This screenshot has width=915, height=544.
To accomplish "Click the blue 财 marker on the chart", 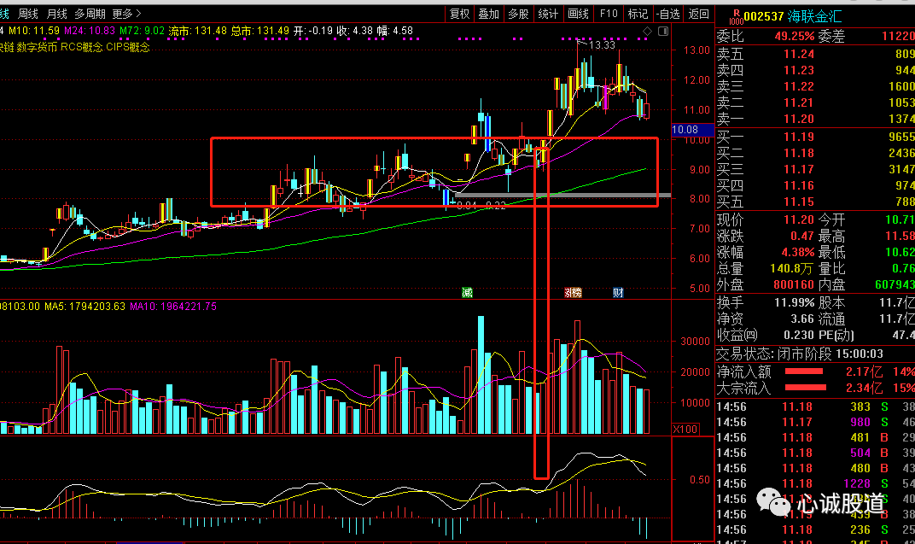I will tap(618, 292).
